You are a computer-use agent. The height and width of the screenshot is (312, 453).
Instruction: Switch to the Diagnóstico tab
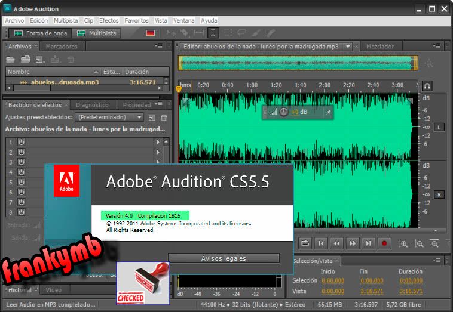click(x=92, y=105)
